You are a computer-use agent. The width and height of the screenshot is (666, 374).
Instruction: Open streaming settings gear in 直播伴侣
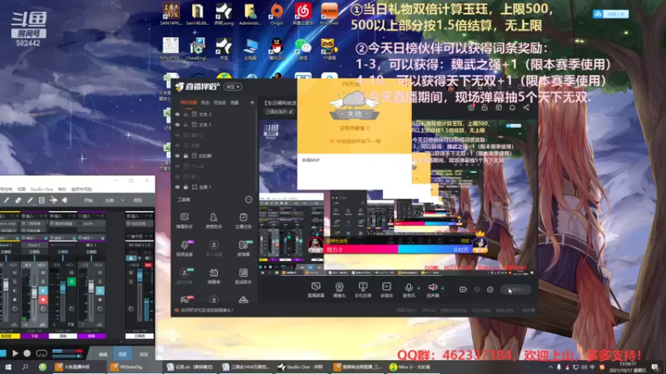490,289
